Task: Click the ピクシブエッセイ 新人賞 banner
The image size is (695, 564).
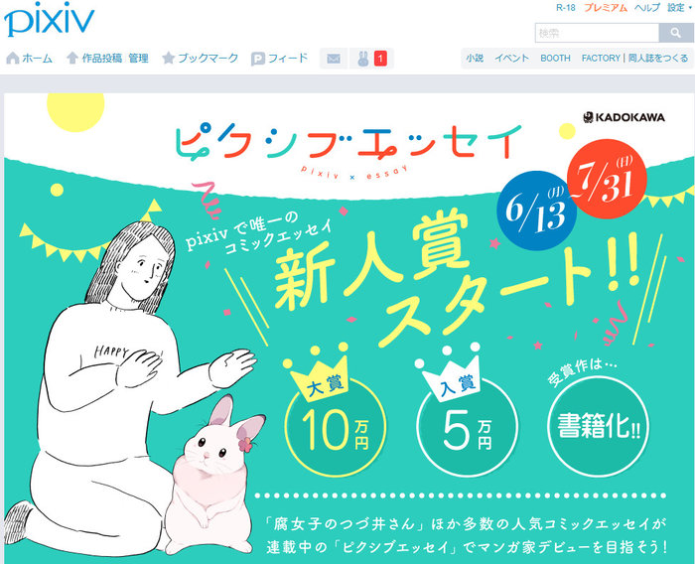Action: [x=348, y=328]
